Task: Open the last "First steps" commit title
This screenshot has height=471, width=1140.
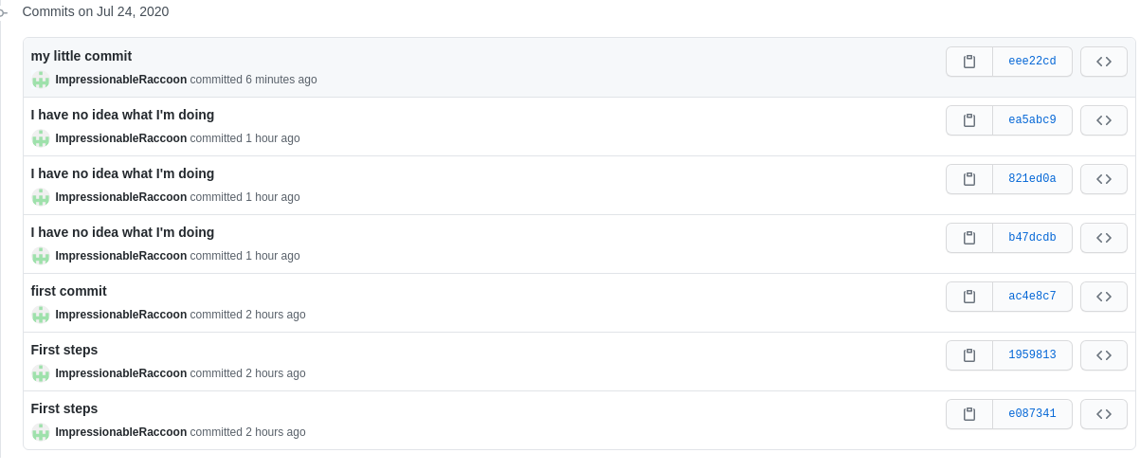Action: point(64,408)
